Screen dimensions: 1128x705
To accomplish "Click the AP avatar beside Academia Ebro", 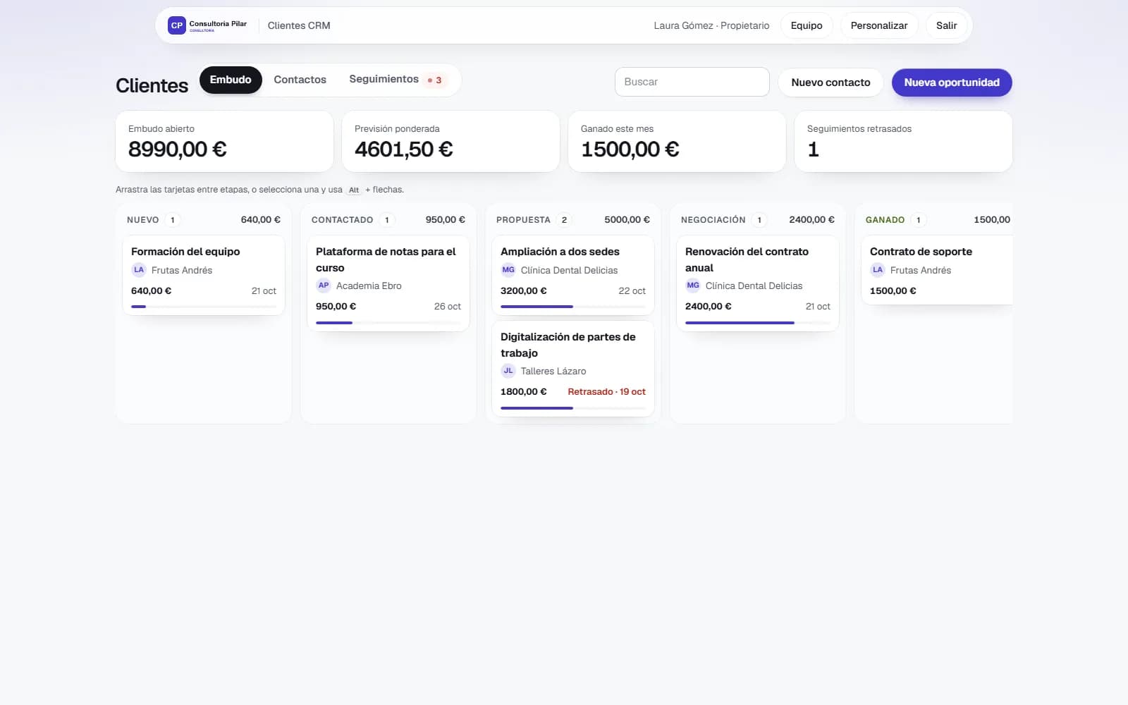I will (324, 286).
